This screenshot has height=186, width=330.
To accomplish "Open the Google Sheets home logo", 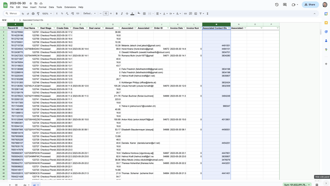I will (5, 5).
